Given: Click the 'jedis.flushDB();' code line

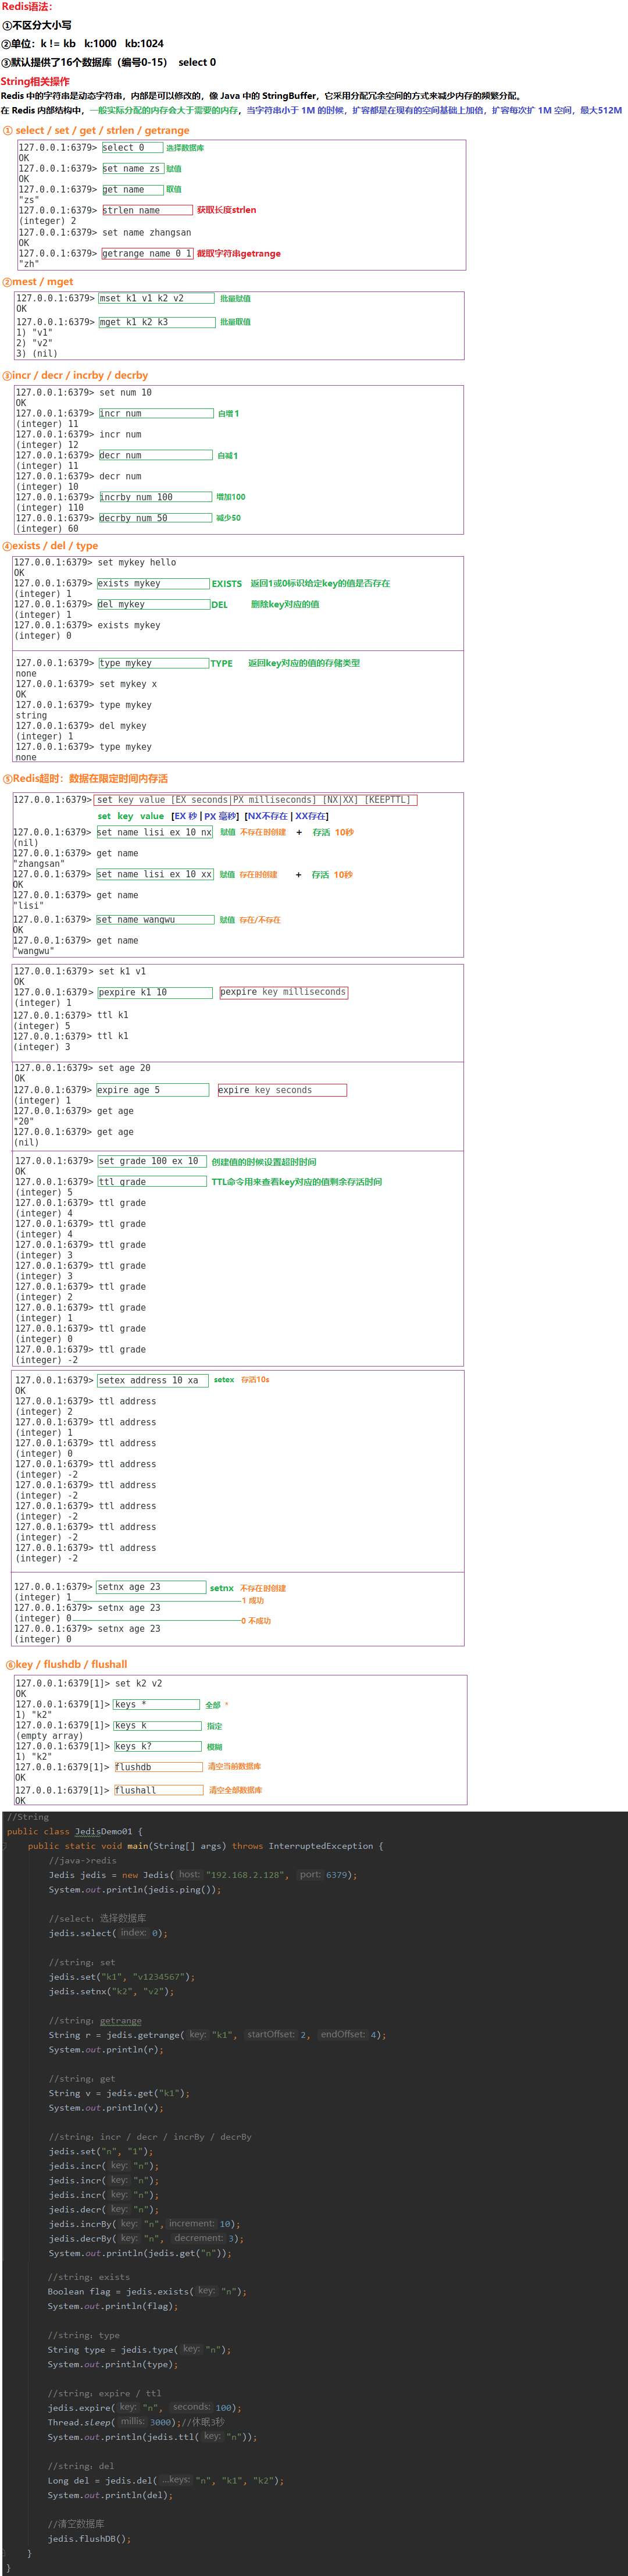Looking at the screenshot, I should click(x=89, y=2538).
